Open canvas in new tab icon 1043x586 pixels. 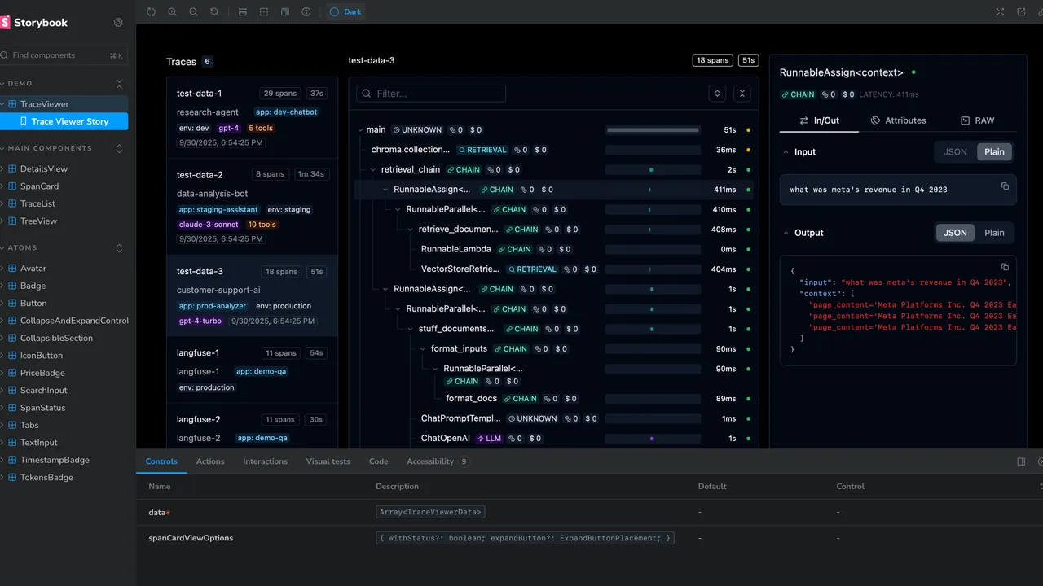(x=1021, y=12)
